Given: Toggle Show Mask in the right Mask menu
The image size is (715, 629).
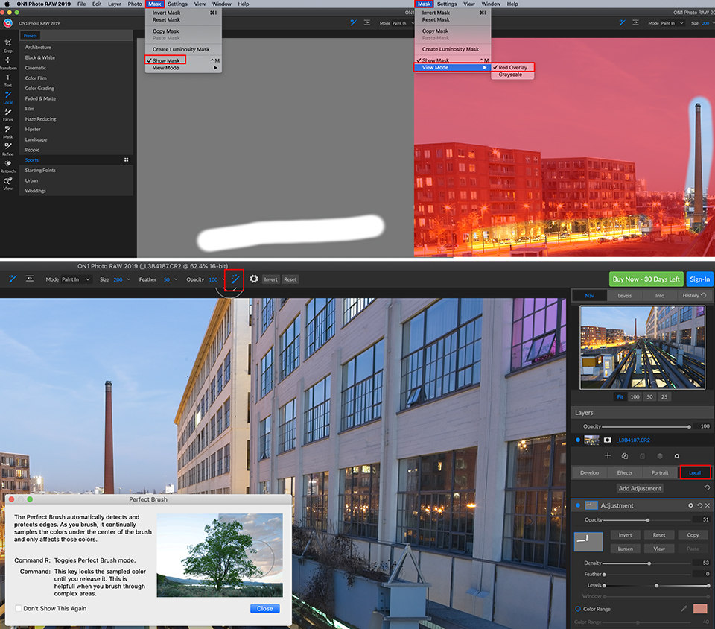Looking at the screenshot, I should point(435,60).
